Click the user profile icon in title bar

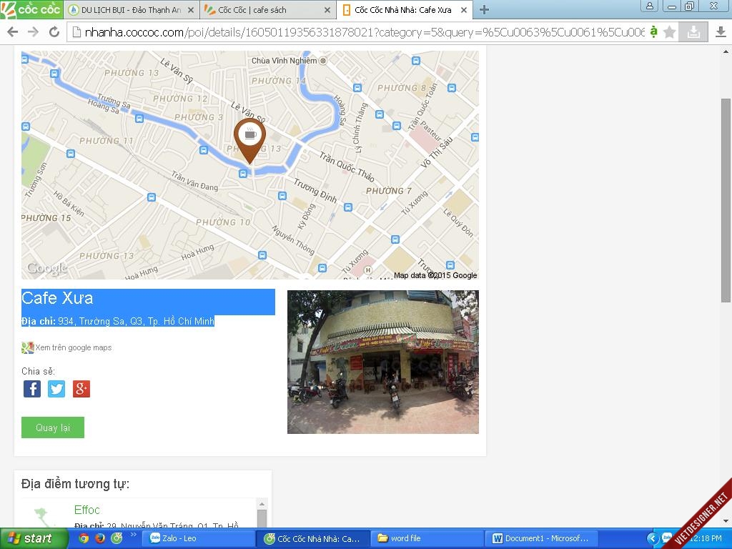[649, 6]
